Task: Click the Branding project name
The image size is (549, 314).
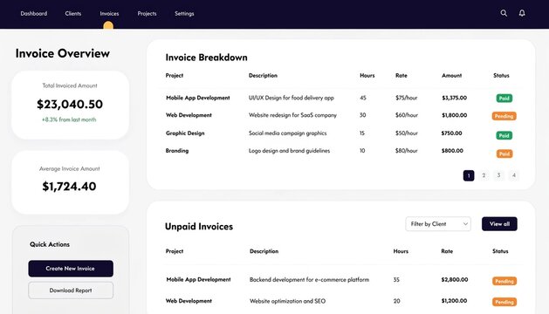Action: [x=177, y=151]
